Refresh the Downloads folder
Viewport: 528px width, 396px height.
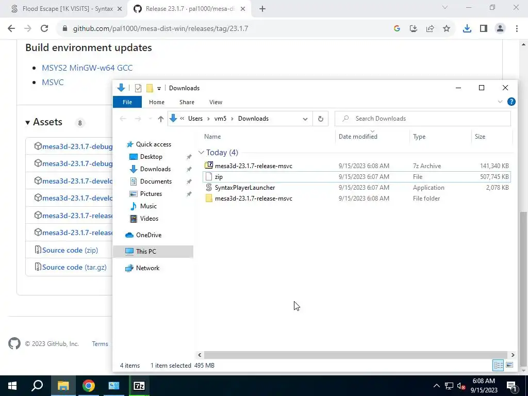[x=321, y=119]
